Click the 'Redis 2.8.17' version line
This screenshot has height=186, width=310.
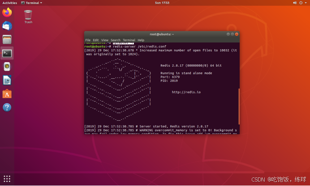191,65
